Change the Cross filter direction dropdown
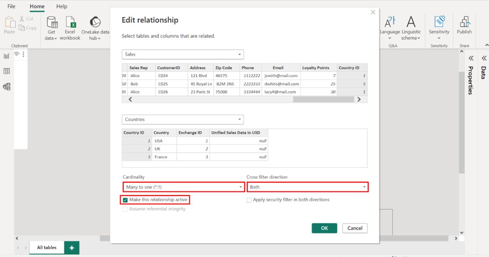The image size is (489, 257). pos(307,187)
